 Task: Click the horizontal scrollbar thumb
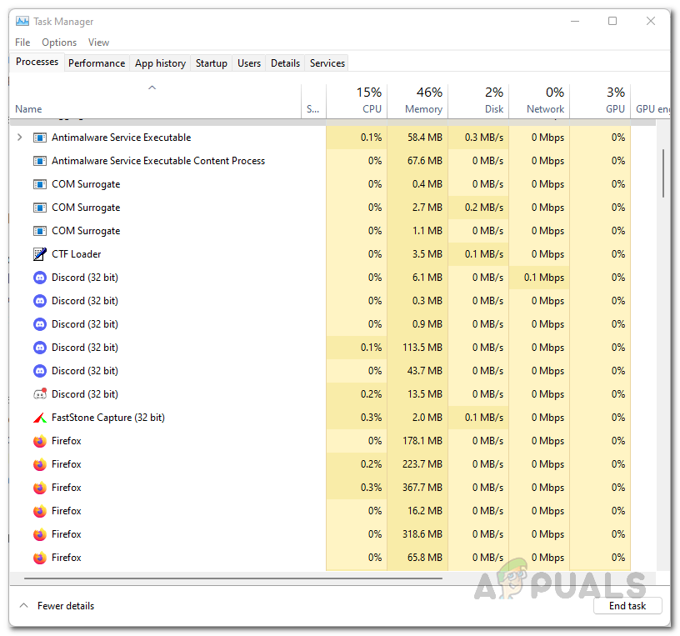point(233,578)
